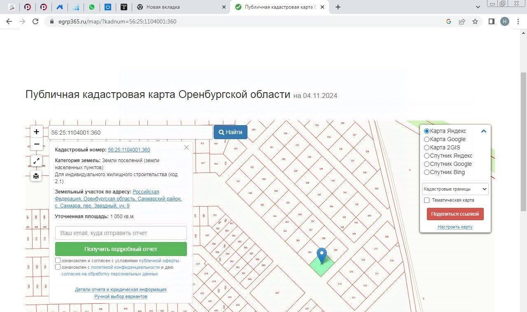
Task: Switch to third pinned tab with P icon
Action: tap(43, 7)
